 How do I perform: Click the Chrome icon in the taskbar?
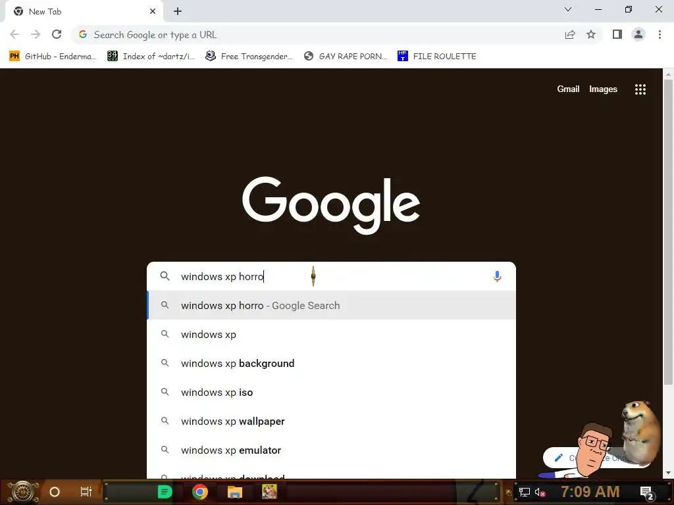pyautogui.click(x=200, y=492)
